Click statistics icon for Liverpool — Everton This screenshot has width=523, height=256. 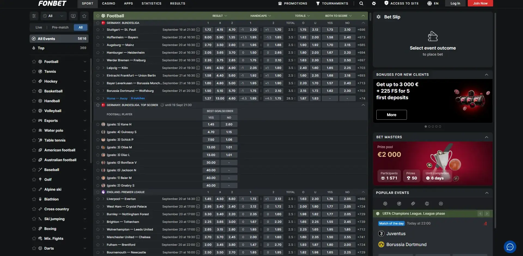198,199
